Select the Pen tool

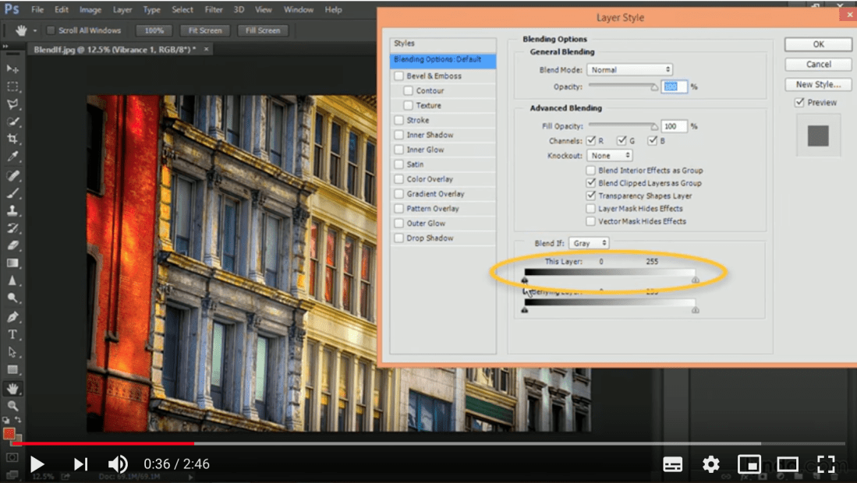(x=12, y=317)
